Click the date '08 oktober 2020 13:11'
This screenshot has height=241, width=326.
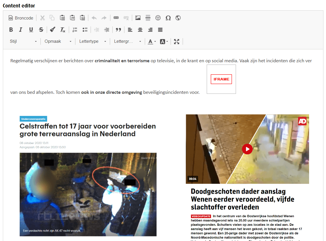pyautogui.click(x=34, y=143)
